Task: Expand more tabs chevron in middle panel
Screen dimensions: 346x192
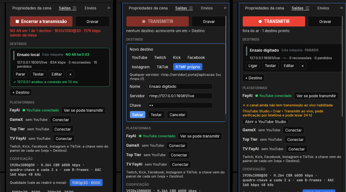Action: point(225,8)
